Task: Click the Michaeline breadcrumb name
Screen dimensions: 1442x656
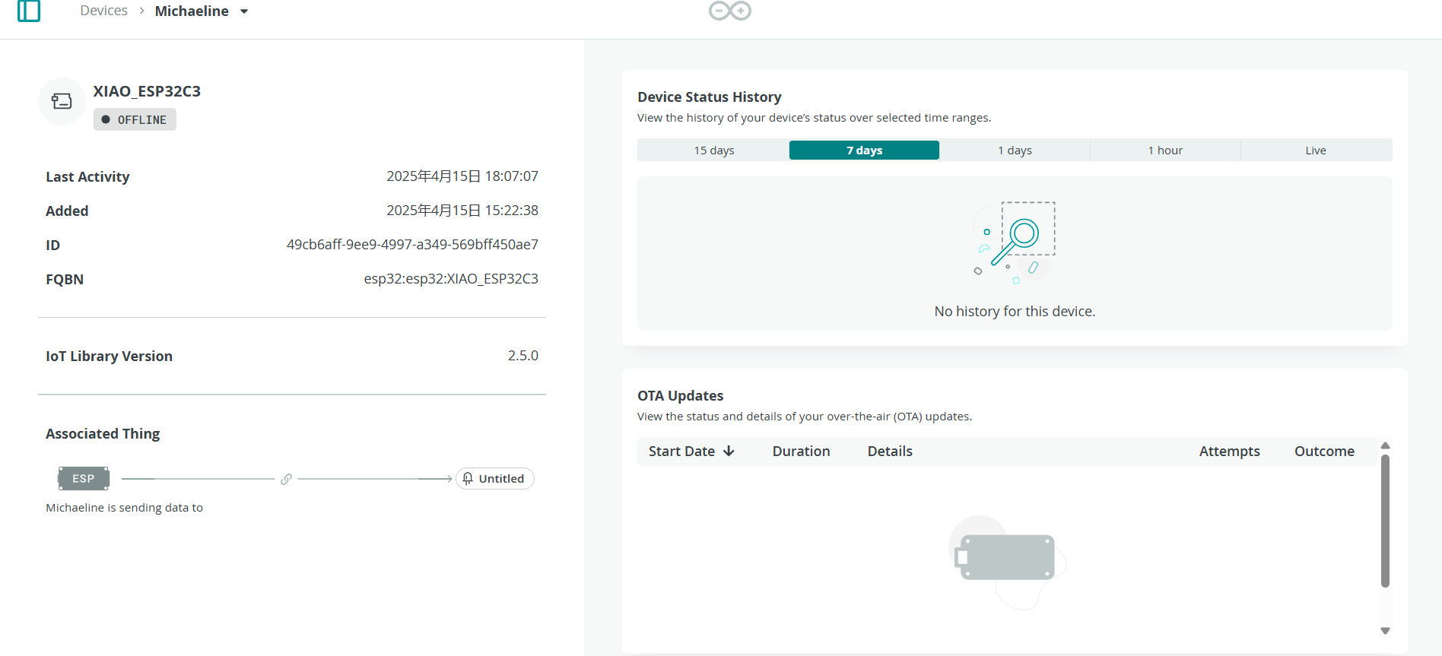Action: [192, 11]
